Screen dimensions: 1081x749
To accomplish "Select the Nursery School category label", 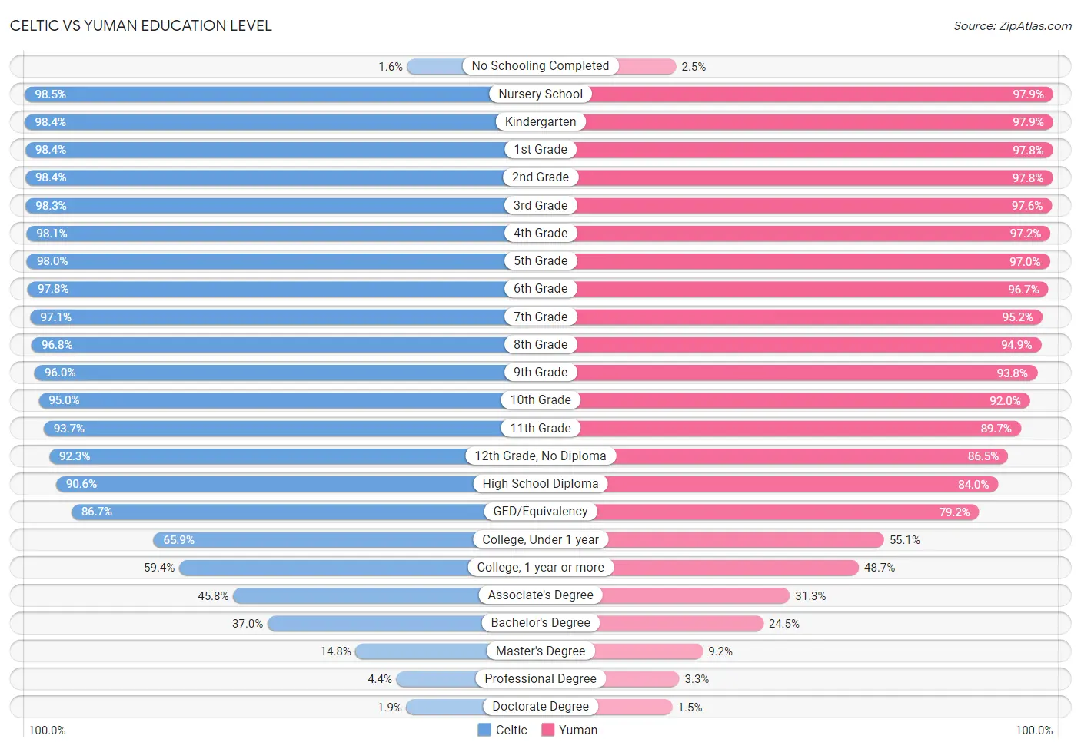I will pyautogui.click(x=540, y=94).
